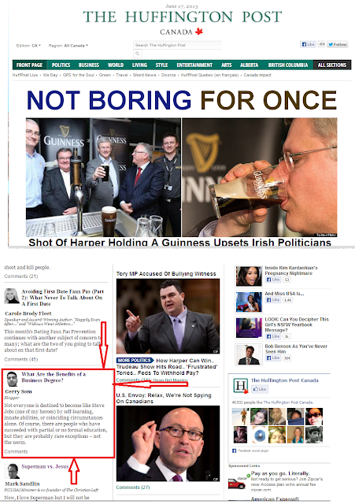Expand the ALL SECTIONS menu
Viewport: 355px width, 504px height.
[x=332, y=65]
